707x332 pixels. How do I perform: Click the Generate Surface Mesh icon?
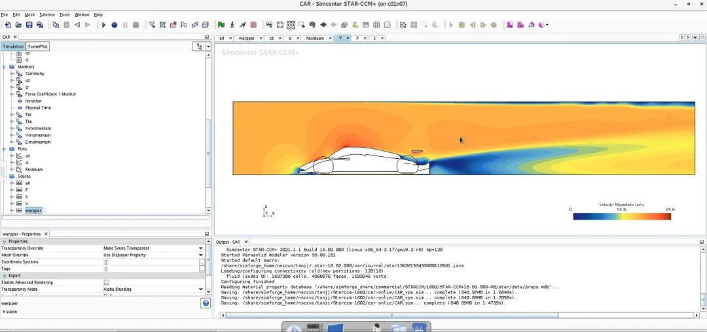pos(195,25)
